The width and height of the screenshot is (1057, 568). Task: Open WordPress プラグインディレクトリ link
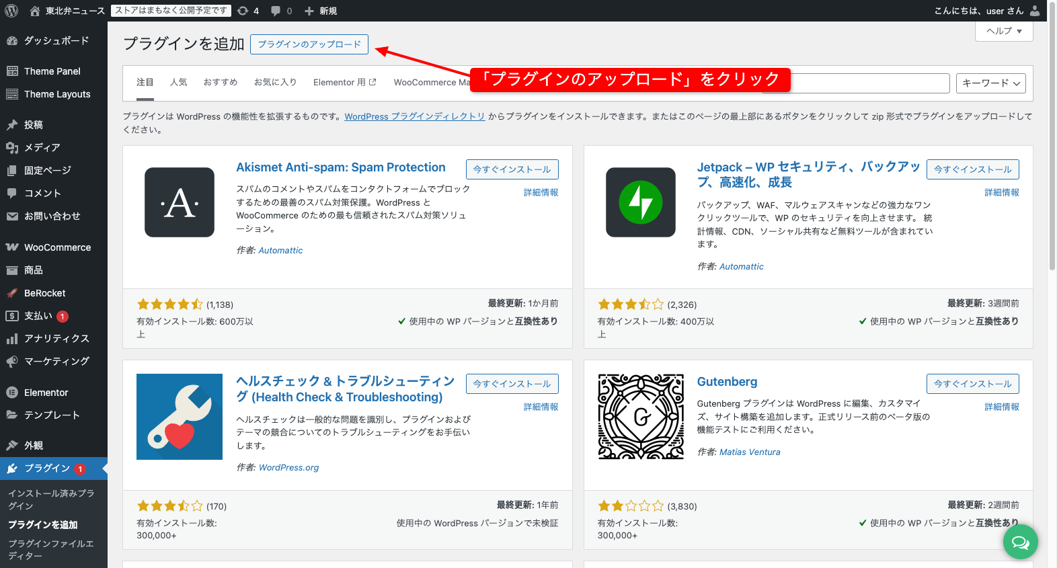click(415, 116)
